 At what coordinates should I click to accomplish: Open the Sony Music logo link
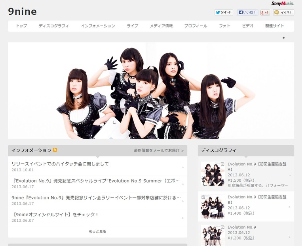click(283, 3)
